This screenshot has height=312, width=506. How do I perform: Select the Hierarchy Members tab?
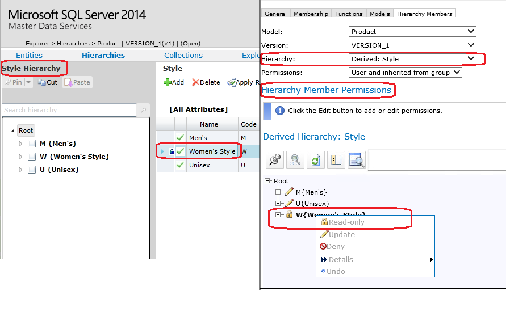424,14
